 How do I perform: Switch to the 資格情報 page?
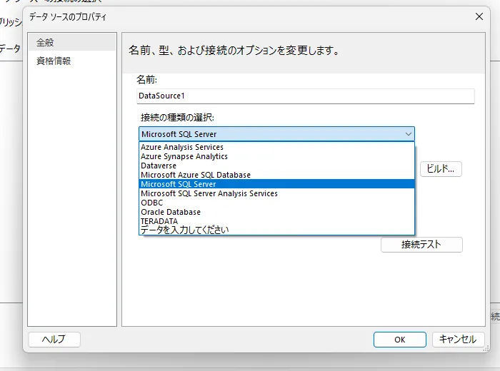pyautogui.click(x=72, y=61)
